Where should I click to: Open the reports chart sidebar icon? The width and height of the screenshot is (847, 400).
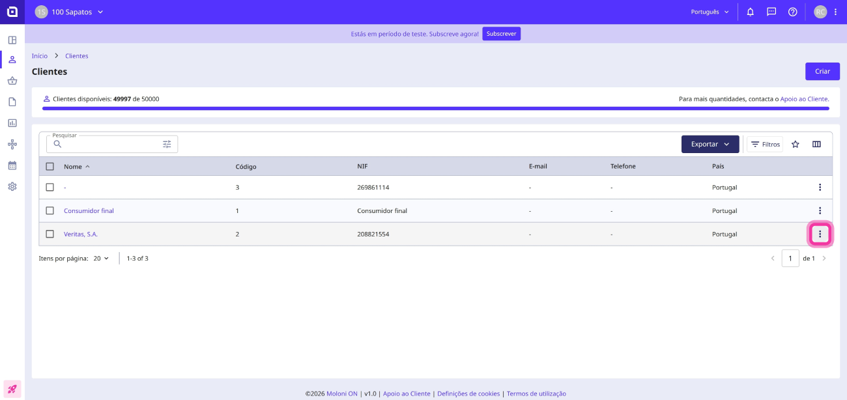(12, 122)
